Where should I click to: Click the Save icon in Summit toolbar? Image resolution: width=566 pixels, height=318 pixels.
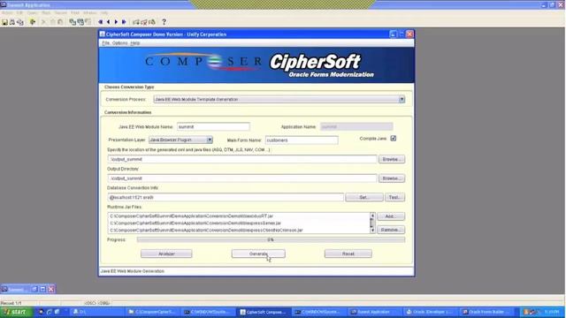point(4,22)
